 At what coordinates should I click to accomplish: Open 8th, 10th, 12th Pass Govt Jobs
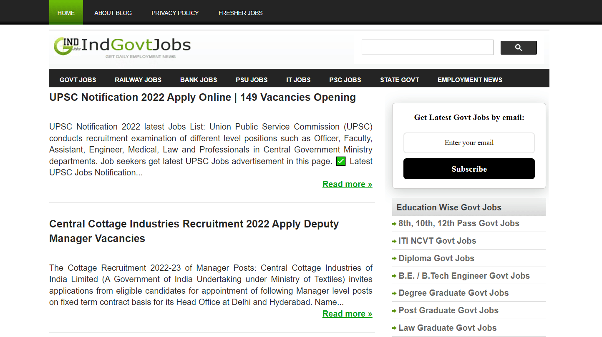pos(459,223)
